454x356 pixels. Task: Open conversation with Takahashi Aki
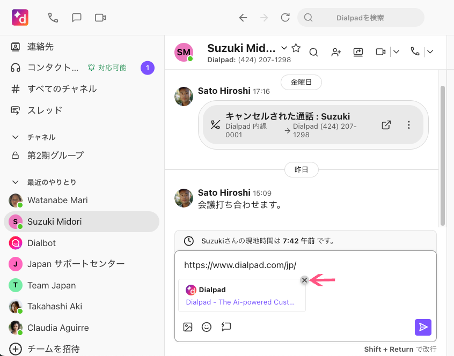click(x=55, y=306)
